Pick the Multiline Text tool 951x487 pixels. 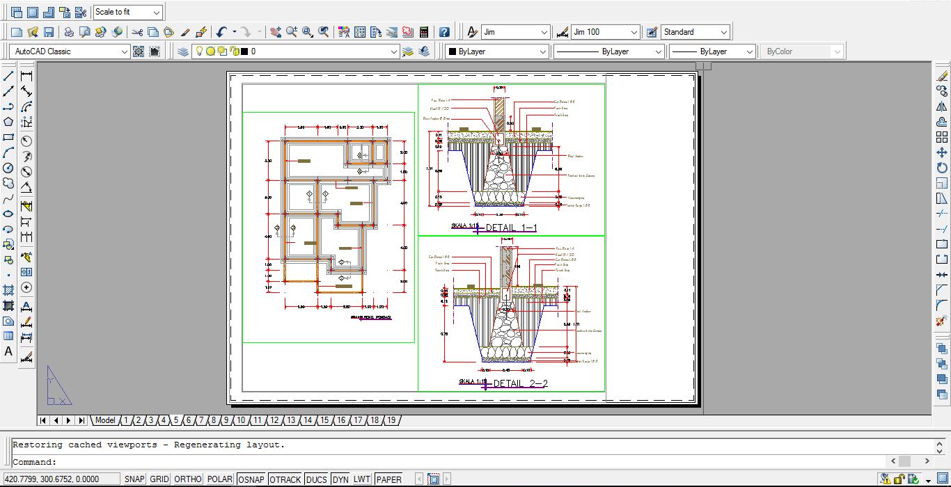click(8, 352)
